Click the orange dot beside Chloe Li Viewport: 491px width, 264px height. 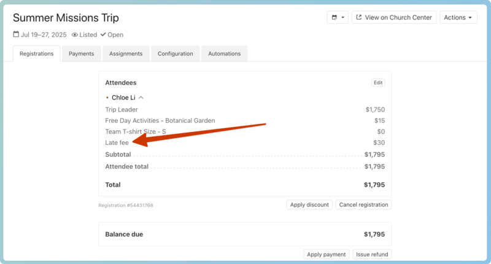[107, 98]
